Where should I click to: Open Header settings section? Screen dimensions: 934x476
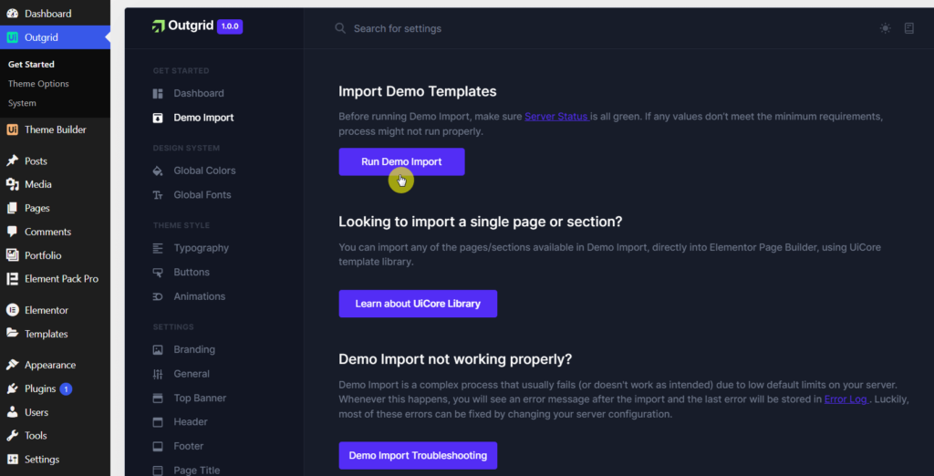191,422
